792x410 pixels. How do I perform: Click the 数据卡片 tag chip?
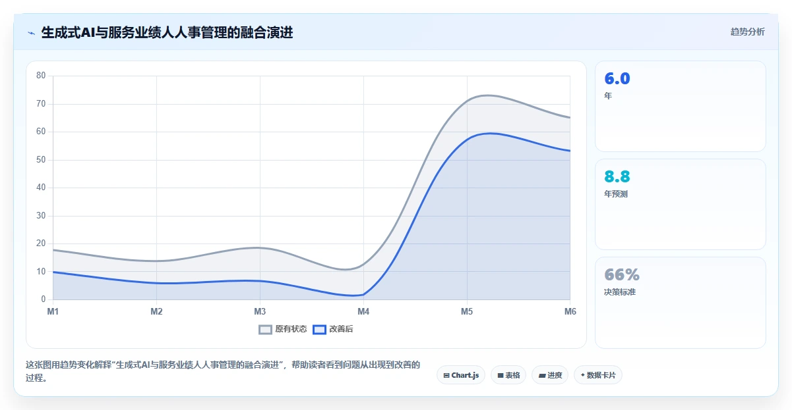point(598,375)
